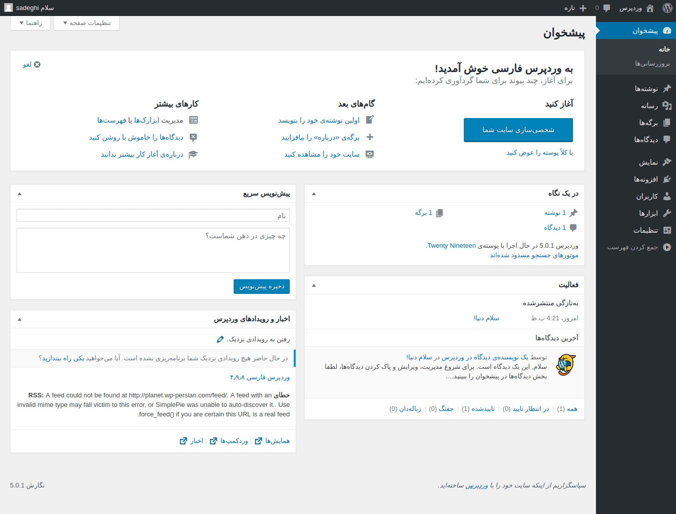676x514 pixels.
Task: Click the چه چیزی در ذهن شماست textarea
Action: click(x=153, y=250)
